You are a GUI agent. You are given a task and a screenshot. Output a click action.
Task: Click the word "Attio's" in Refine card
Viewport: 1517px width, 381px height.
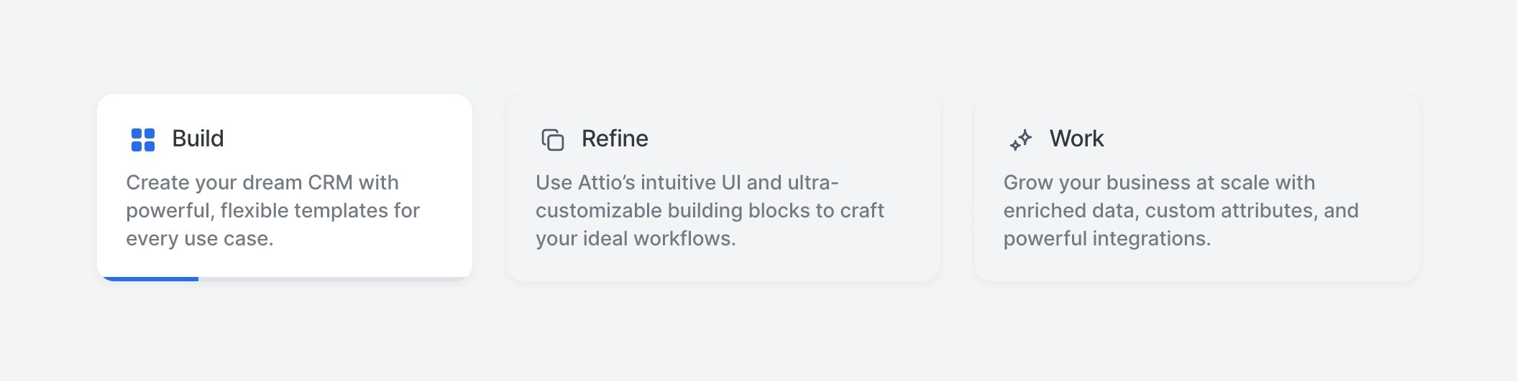click(606, 183)
